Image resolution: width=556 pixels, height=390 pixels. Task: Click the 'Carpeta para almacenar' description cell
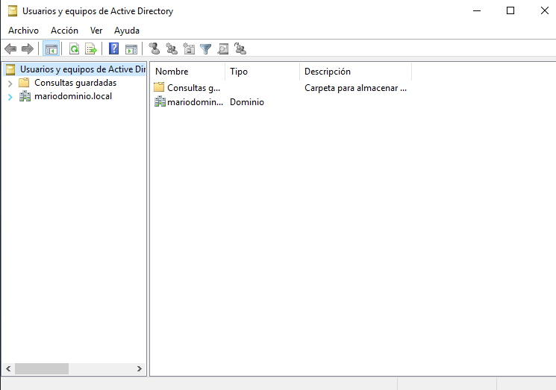[x=355, y=88]
